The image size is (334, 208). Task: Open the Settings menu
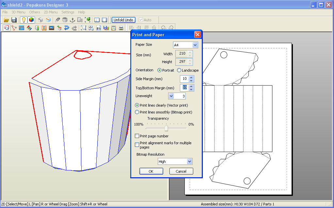pyautogui.click(x=68, y=12)
